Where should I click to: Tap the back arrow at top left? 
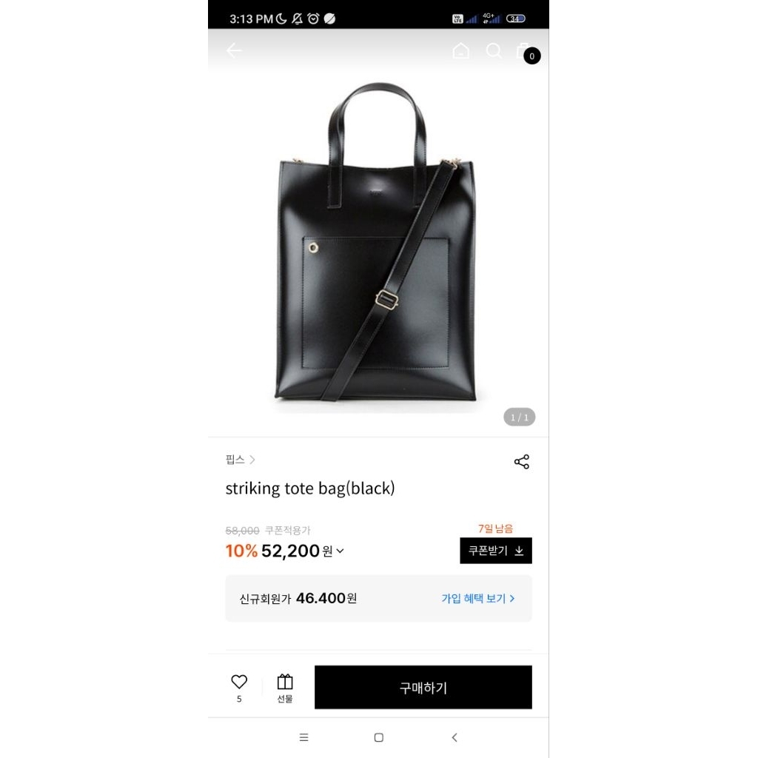point(234,50)
